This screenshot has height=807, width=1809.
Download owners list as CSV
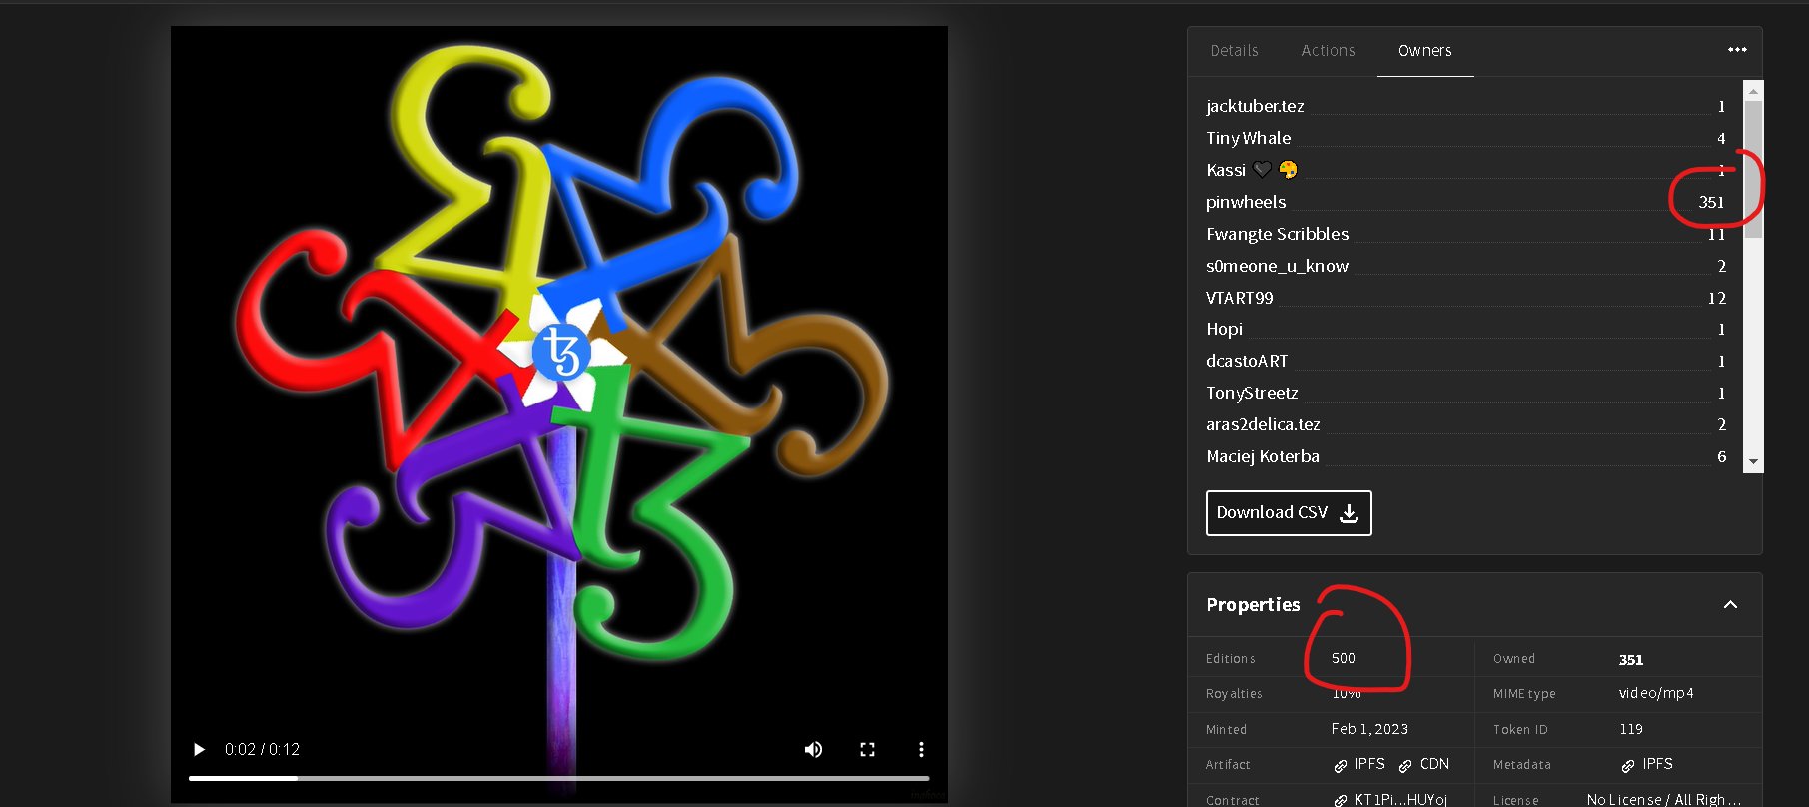click(x=1289, y=512)
